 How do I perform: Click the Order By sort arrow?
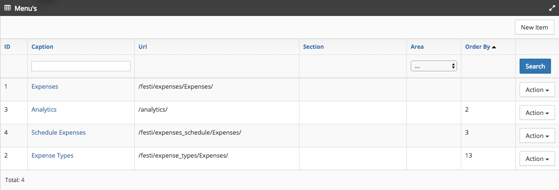tap(494, 47)
